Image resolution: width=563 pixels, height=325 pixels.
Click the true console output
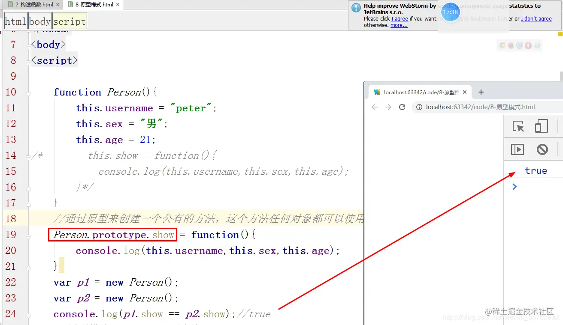pyautogui.click(x=536, y=170)
